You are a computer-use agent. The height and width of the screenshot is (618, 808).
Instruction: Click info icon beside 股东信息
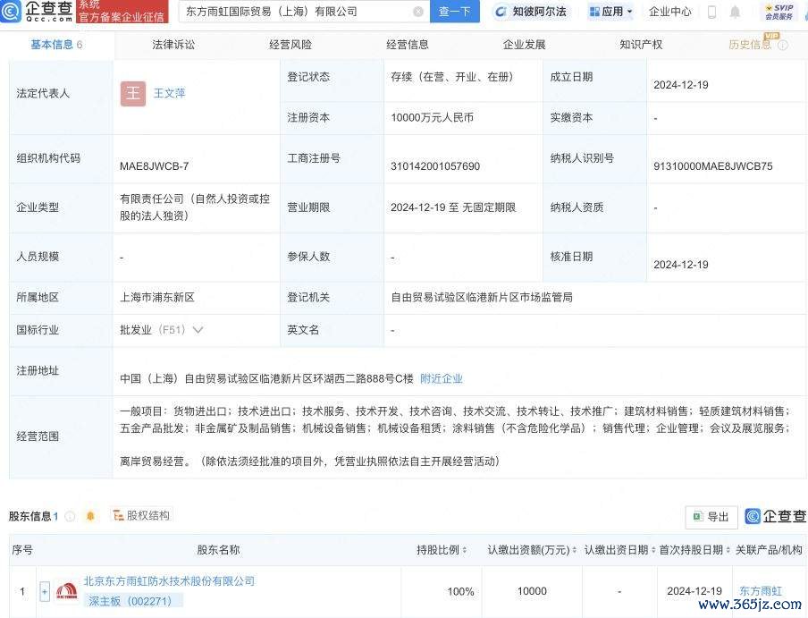pyautogui.click(x=70, y=516)
